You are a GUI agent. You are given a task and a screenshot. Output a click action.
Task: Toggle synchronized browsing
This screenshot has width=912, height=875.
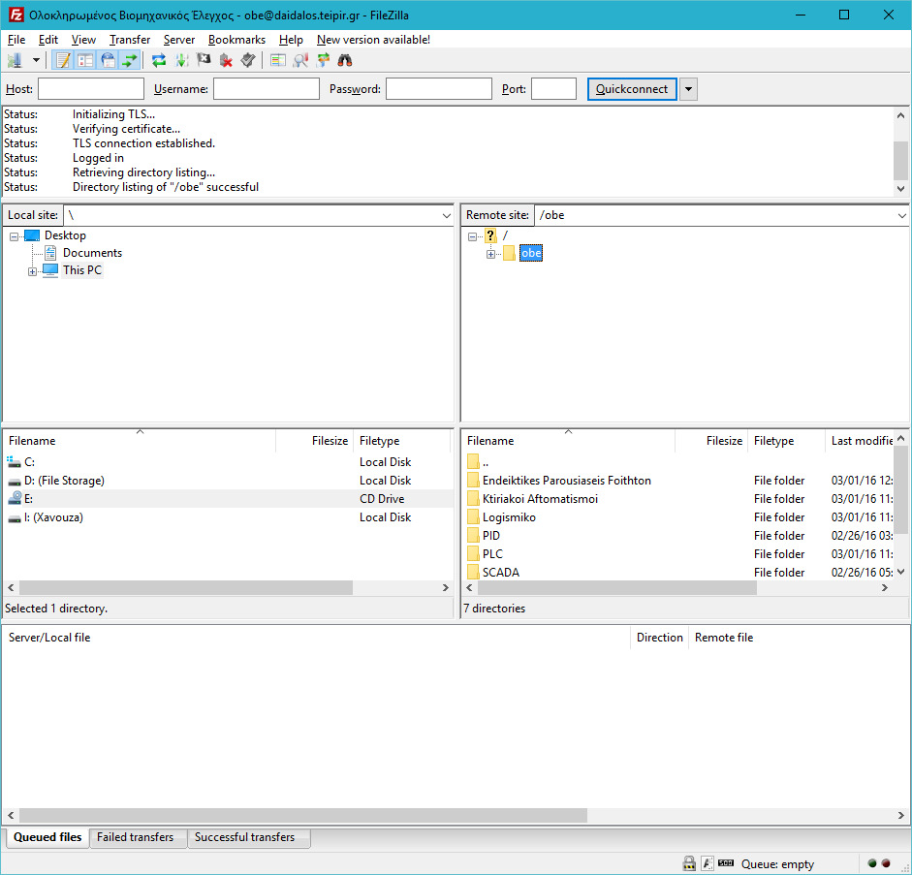323,60
